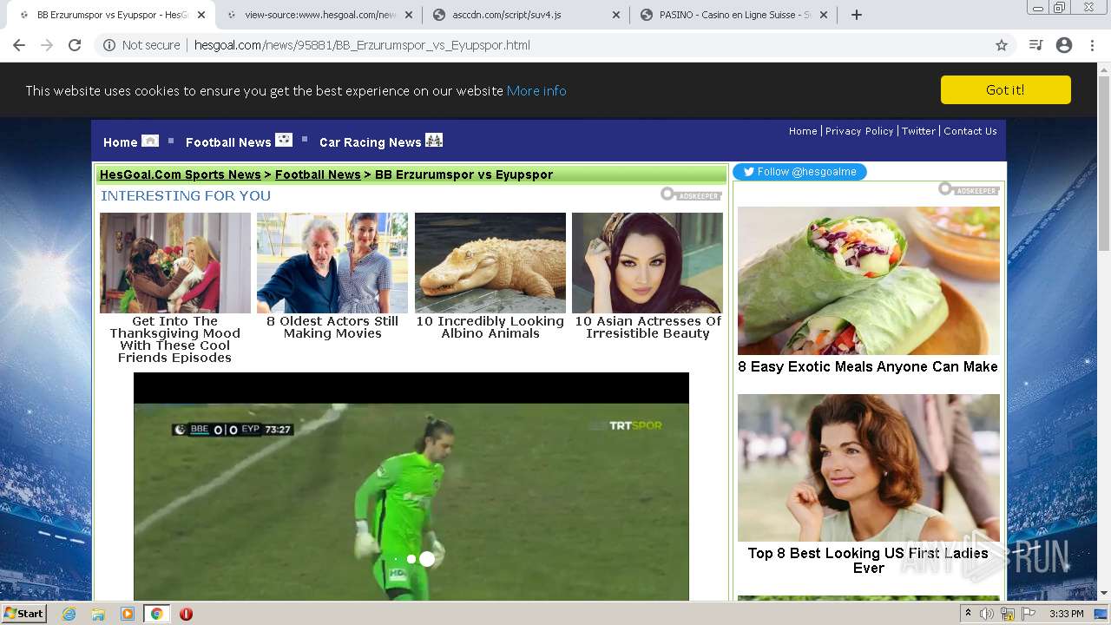Open Football News in the navigation bar

tap(228, 142)
